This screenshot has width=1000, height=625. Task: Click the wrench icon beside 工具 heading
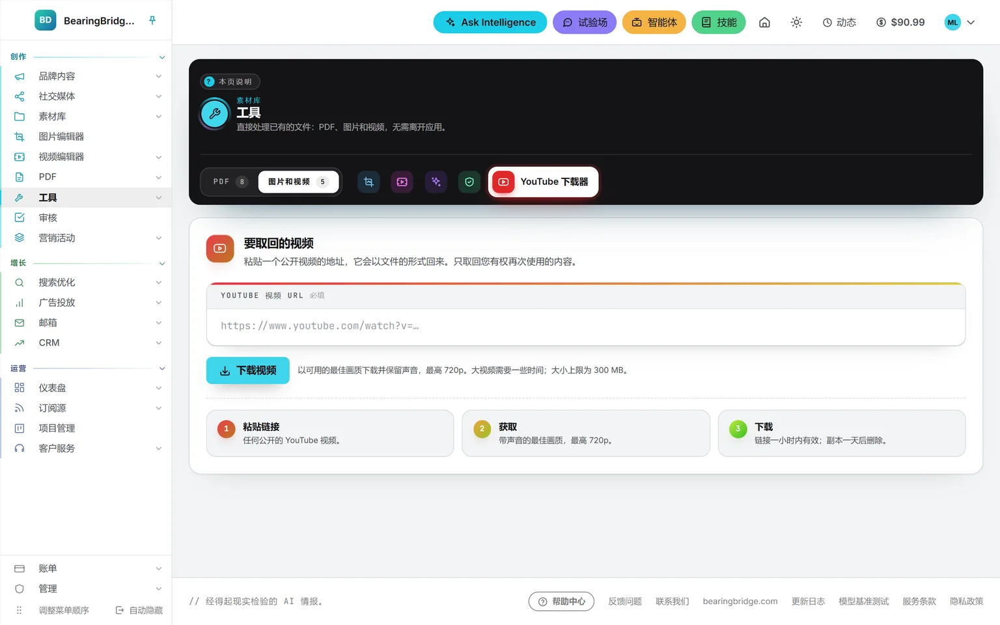point(215,114)
